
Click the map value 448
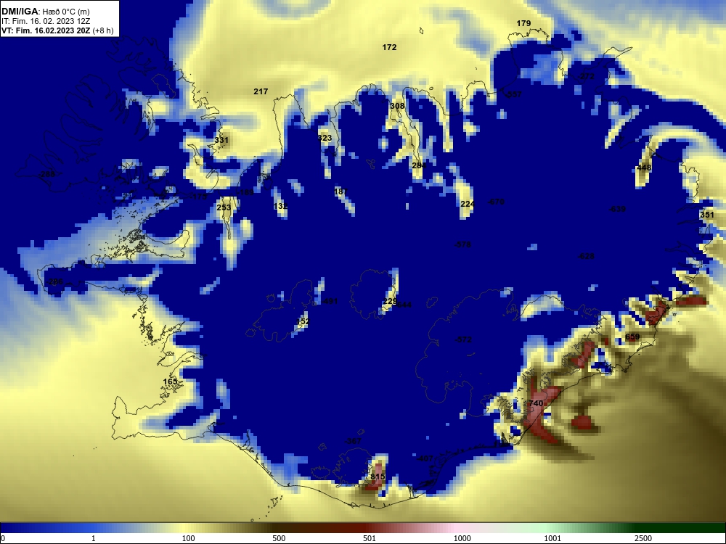pos(644,168)
